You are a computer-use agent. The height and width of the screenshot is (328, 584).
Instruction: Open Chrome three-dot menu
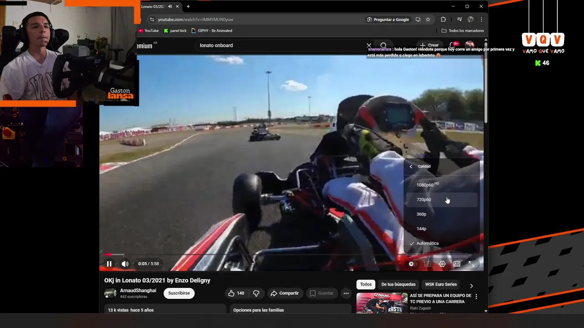(481, 20)
